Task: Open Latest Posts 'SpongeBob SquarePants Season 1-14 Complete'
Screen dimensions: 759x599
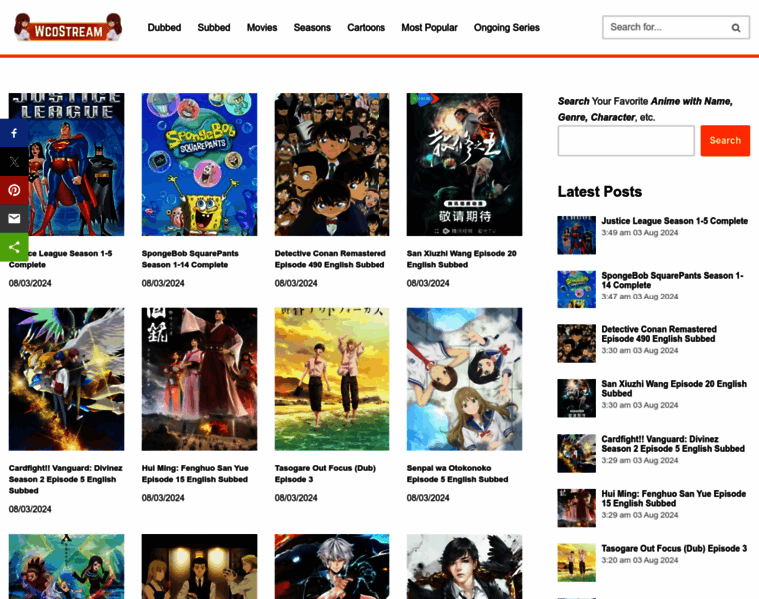Action: coord(673,280)
